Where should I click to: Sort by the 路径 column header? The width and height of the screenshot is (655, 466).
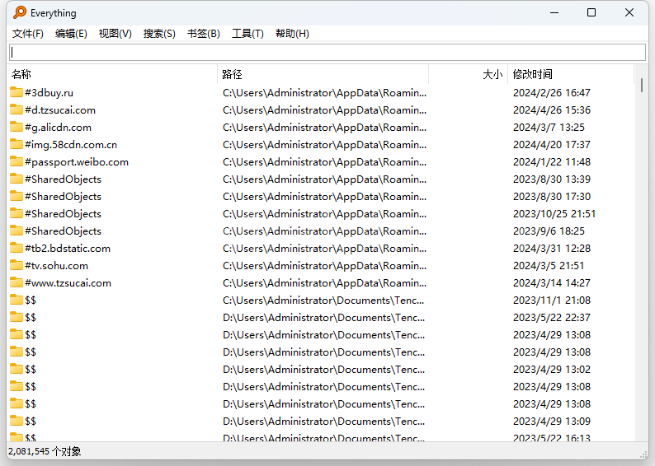(x=323, y=74)
